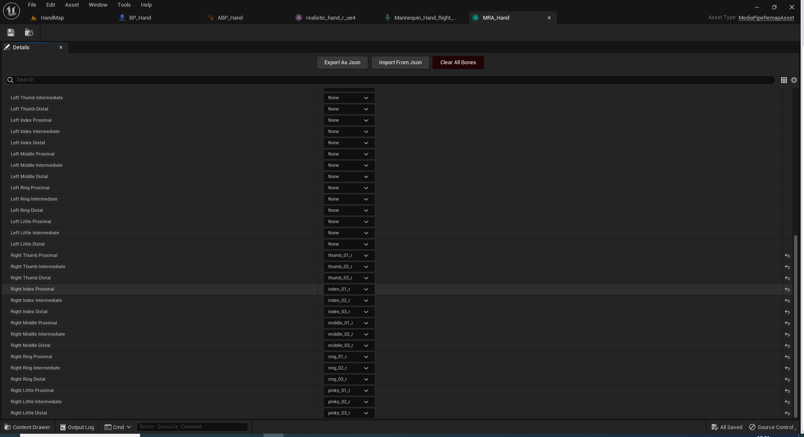Open the Window menu
804x437 pixels.
[x=98, y=5]
